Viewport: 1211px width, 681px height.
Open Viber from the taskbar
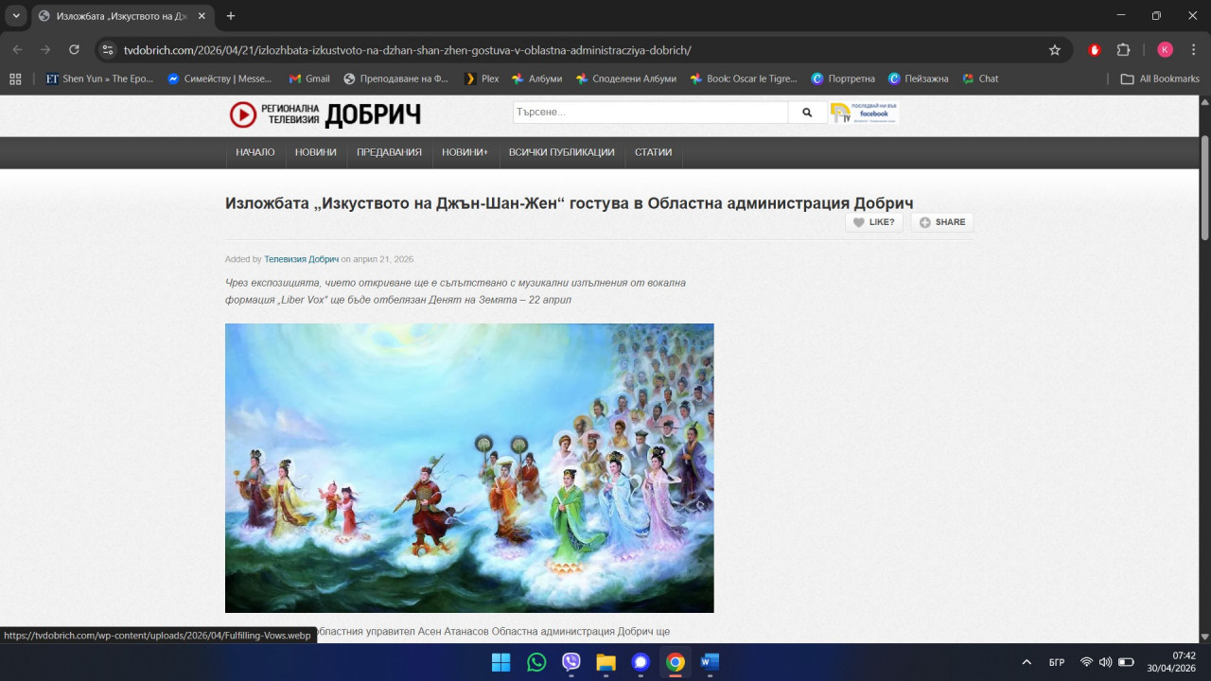pos(570,662)
